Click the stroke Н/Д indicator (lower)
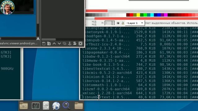The height and width of the screenshot is (111, 198). click(94, 24)
